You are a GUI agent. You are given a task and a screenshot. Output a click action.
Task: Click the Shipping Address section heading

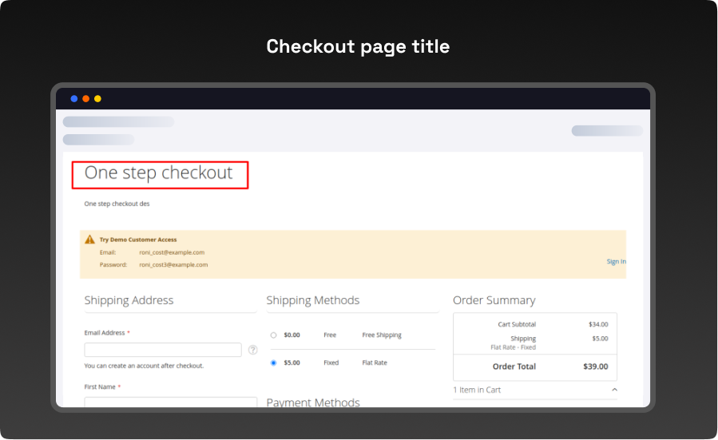[x=129, y=300]
